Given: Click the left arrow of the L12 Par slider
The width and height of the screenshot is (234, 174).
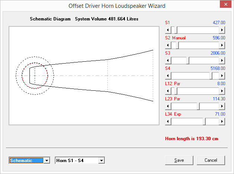Looking at the screenshot, I should [168, 91].
